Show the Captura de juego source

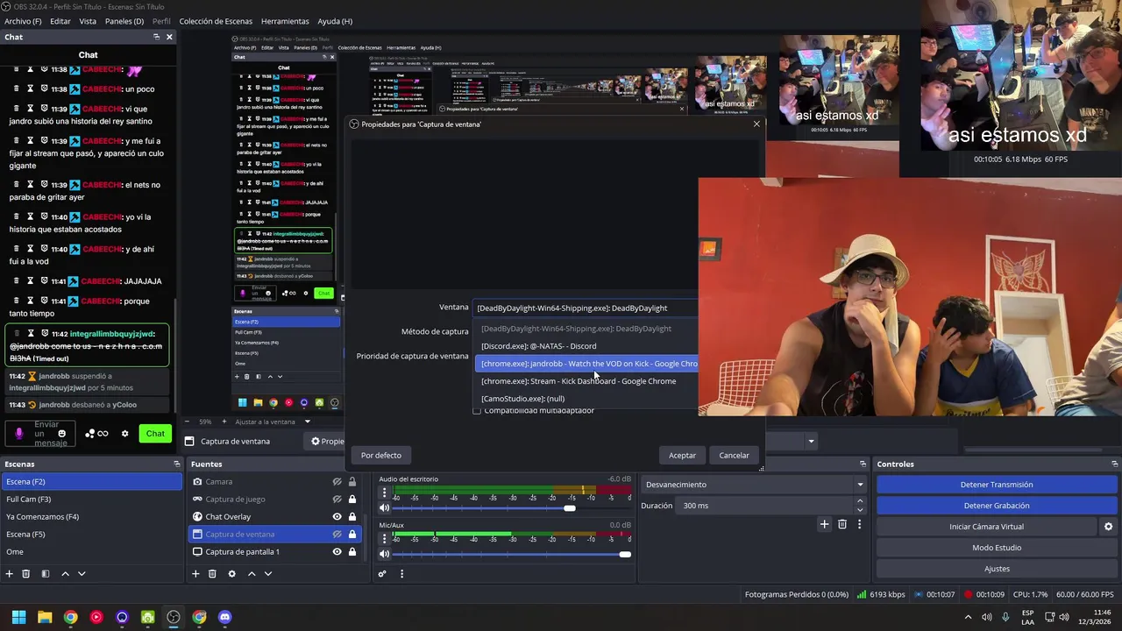337,500
